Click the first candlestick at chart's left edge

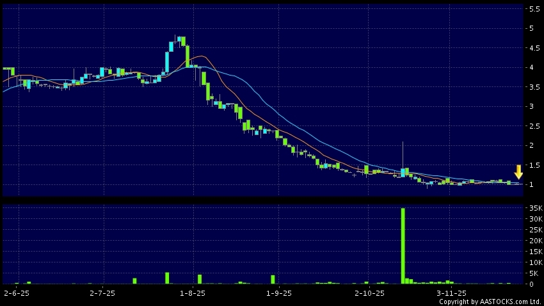(x=8, y=69)
